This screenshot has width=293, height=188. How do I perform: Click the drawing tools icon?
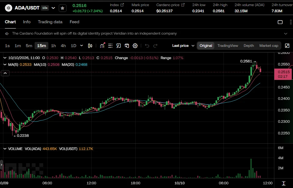point(119,46)
